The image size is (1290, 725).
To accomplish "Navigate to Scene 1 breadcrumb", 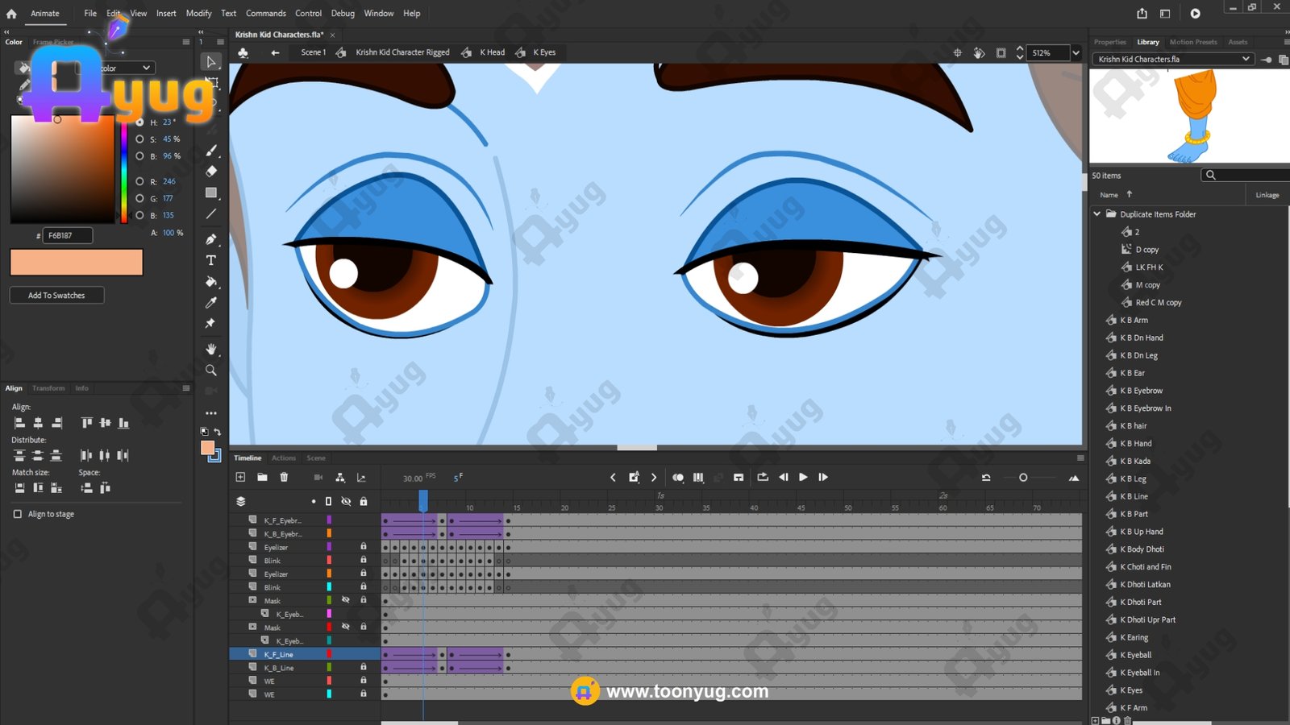I will tap(314, 52).
